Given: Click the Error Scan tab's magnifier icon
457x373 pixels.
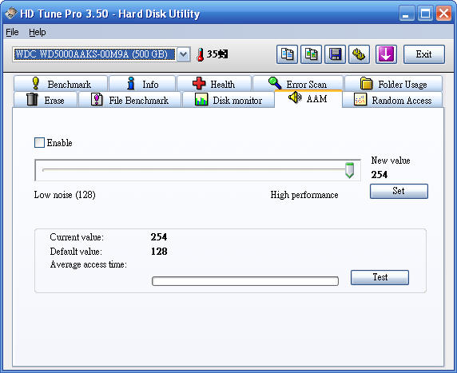Looking at the screenshot, I should tap(275, 83).
